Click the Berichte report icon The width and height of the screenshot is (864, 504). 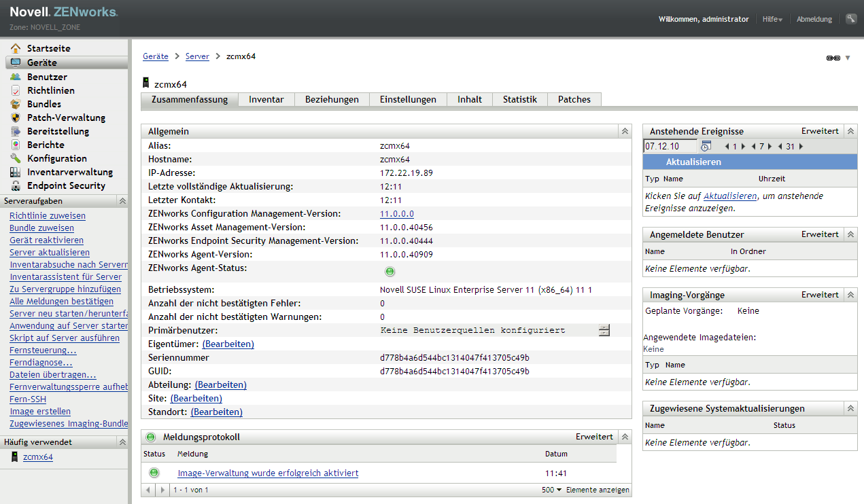coord(15,145)
